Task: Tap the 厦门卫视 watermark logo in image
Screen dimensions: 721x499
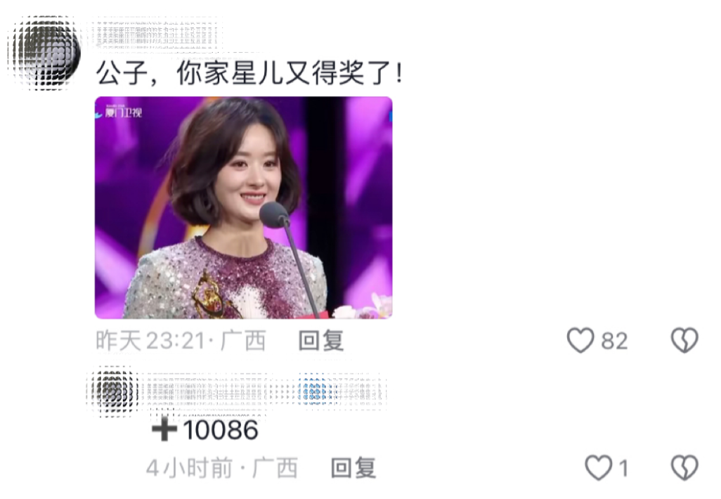Action: pyautogui.click(x=119, y=112)
